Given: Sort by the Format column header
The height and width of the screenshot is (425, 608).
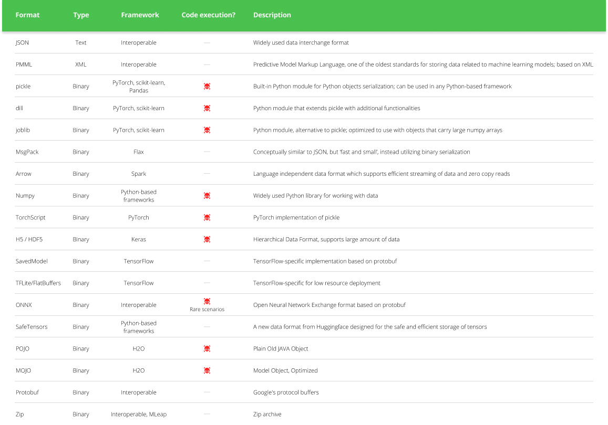Looking at the screenshot, I should point(27,15).
